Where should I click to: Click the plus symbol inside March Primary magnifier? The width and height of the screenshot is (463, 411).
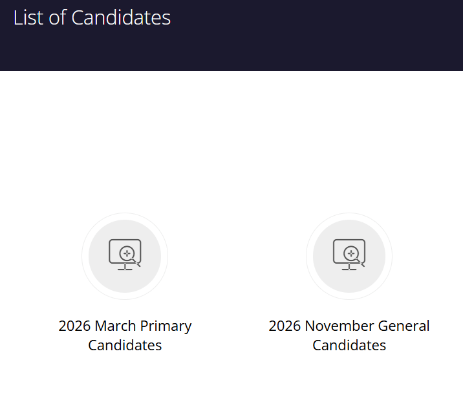tap(127, 253)
